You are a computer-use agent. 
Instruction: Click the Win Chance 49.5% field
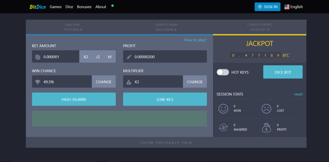(62, 82)
